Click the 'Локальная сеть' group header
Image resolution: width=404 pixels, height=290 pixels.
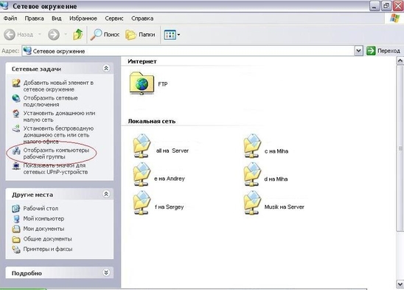152,121
